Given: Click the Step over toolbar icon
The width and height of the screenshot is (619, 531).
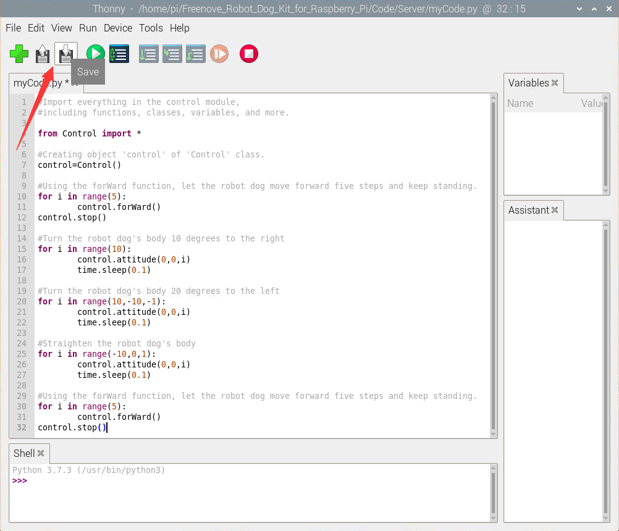Looking at the screenshot, I should pos(149,54).
